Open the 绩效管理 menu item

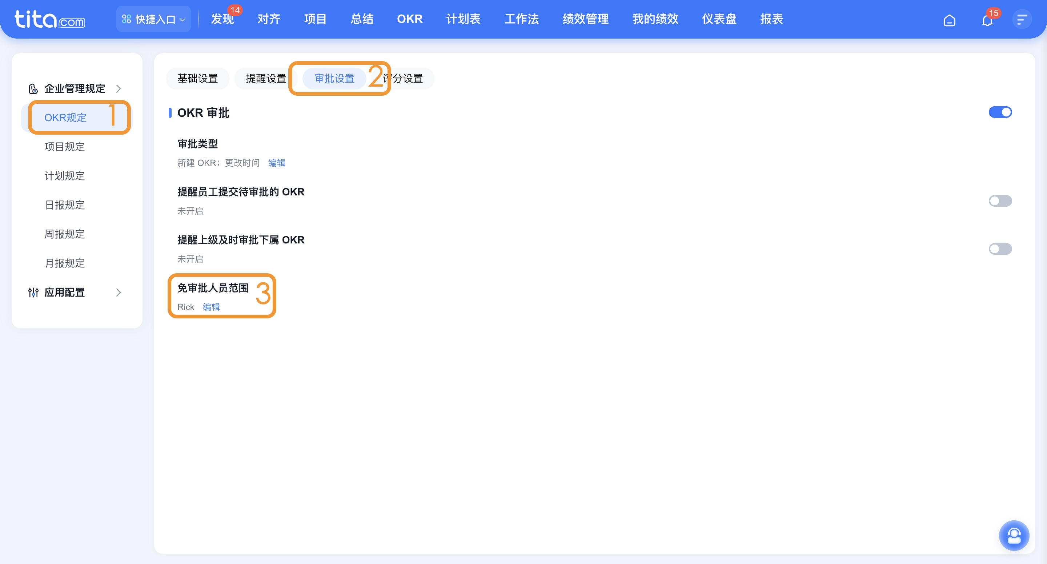coord(585,19)
